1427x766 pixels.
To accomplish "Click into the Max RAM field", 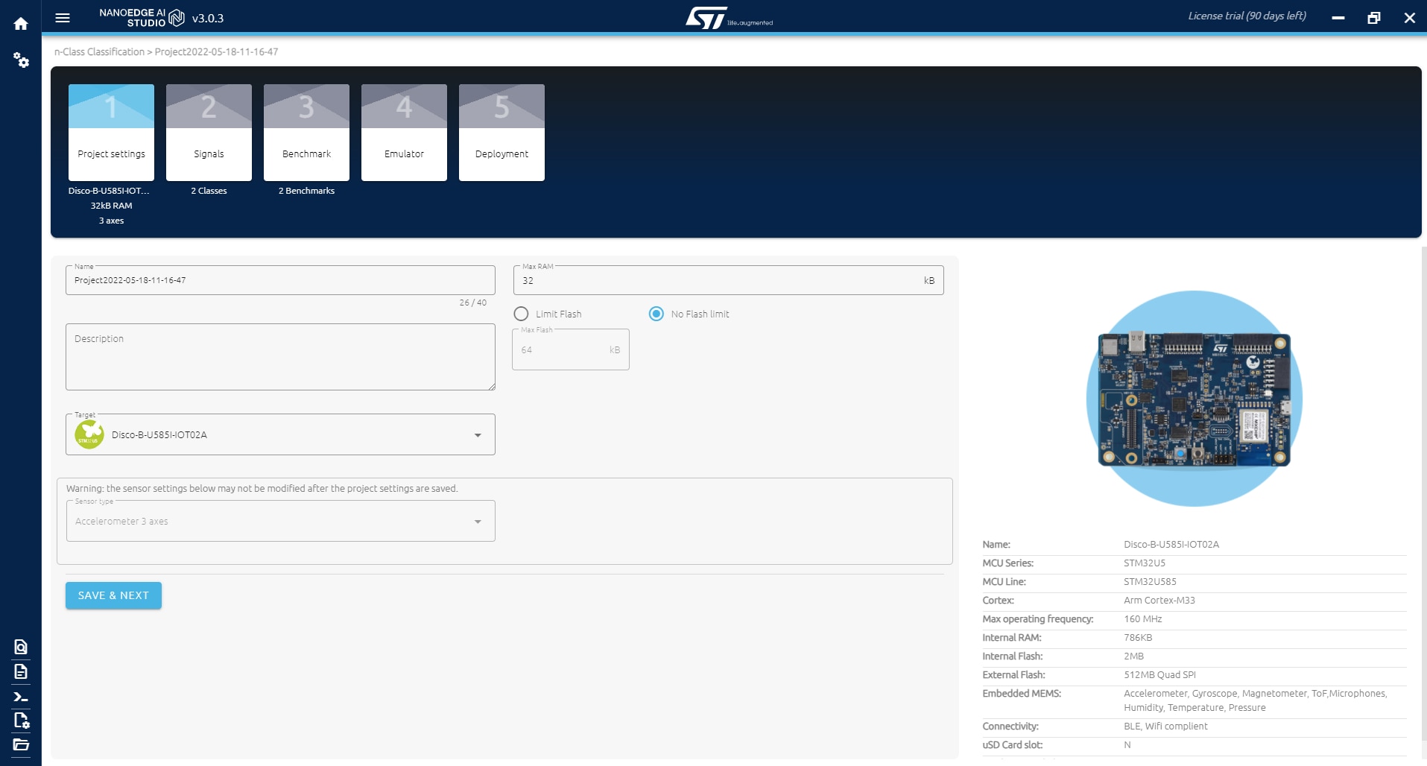I will click(x=715, y=281).
